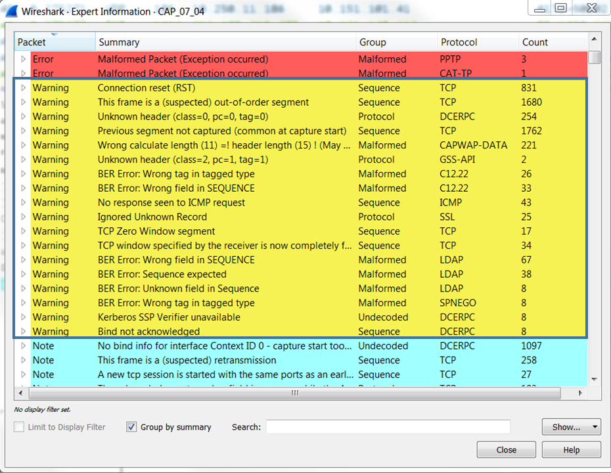The width and height of the screenshot is (611, 473).
Task: Click the count value '258'
Action: (529, 360)
